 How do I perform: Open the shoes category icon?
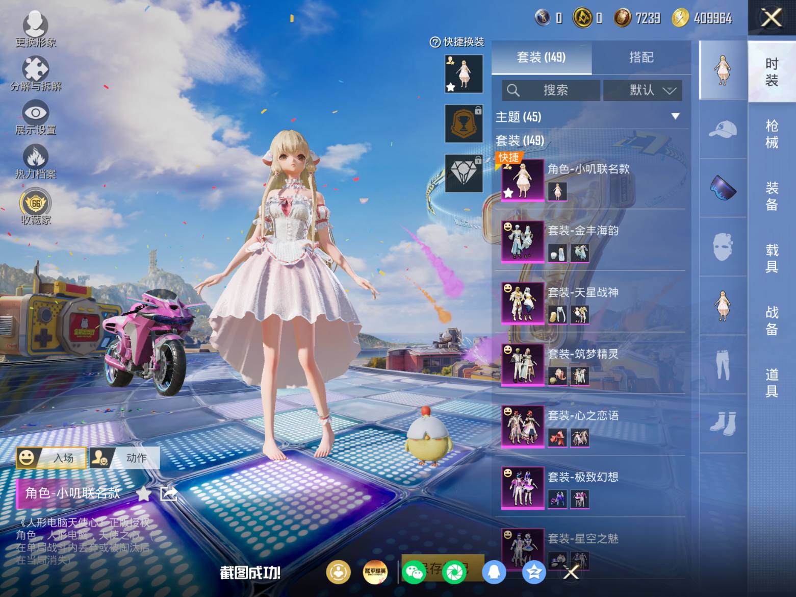[723, 424]
